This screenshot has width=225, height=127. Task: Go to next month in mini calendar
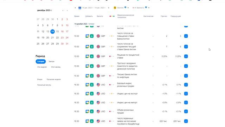click(67, 11)
